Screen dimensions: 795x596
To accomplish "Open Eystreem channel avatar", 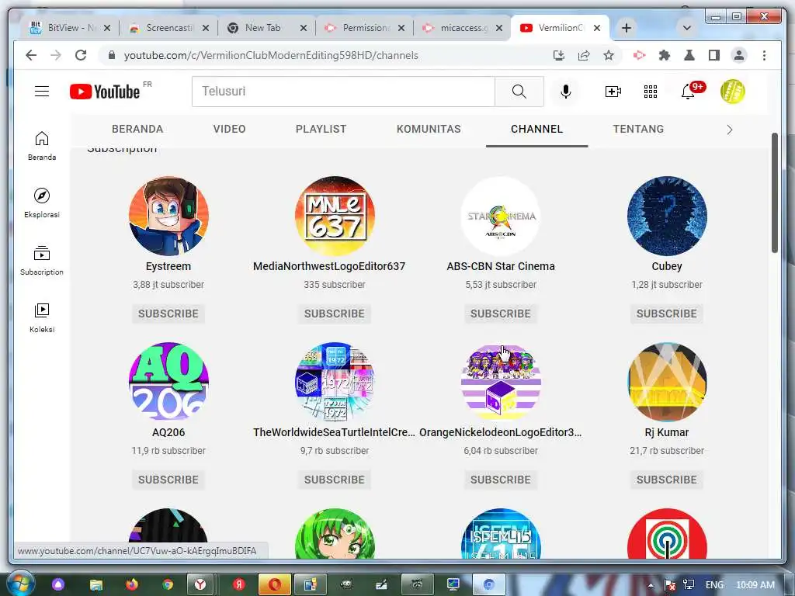I will pyautogui.click(x=168, y=216).
